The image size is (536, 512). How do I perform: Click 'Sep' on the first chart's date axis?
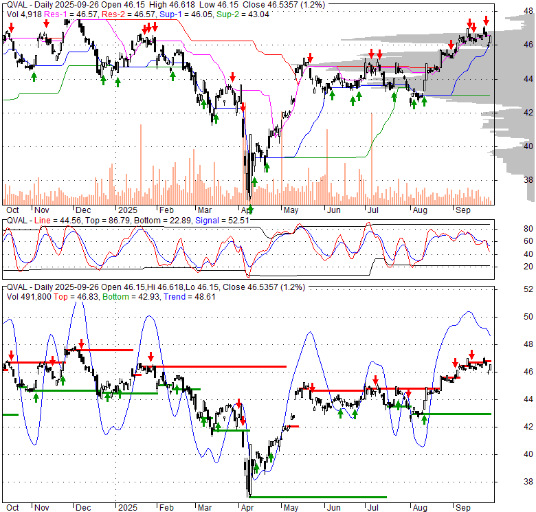463,210
